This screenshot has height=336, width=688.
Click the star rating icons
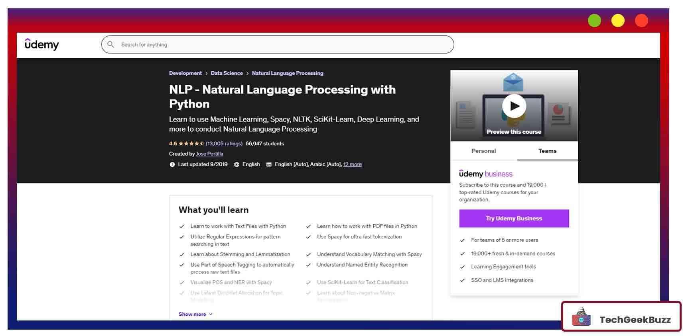pyautogui.click(x=191, y=144)
